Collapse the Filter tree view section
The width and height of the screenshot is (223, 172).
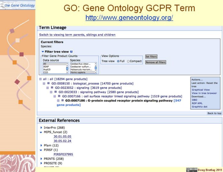pyautogui.click(x=42, y=51)
